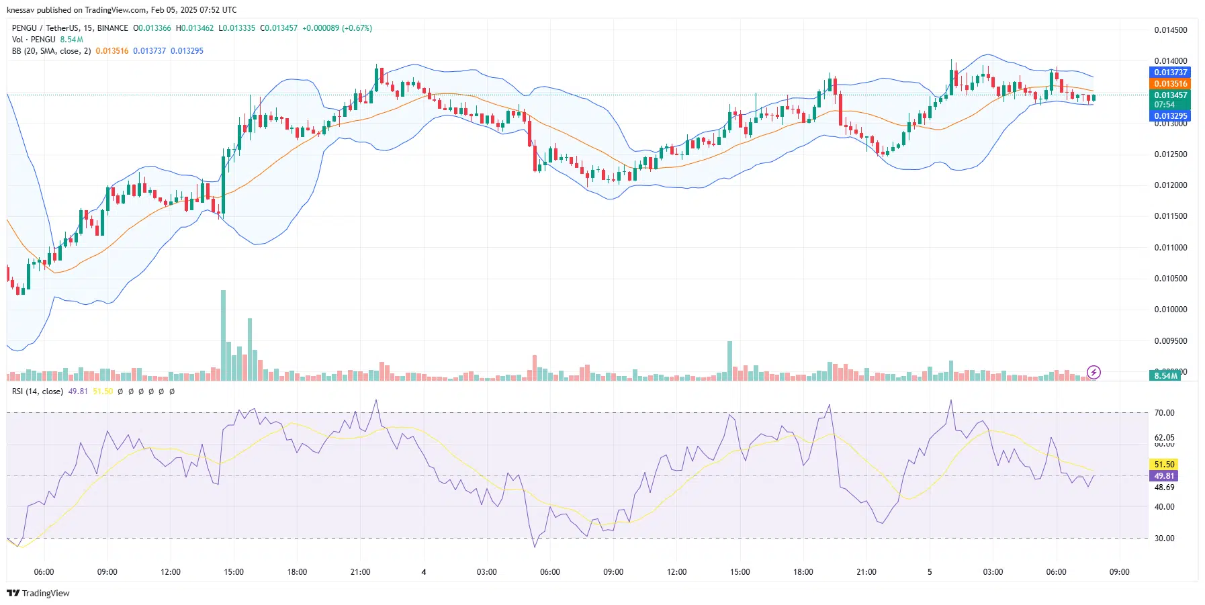Click the 0.014500 price scale label
This screenshot has width=1205, height=605.
pyautogui.click(x=1170, y=30)
